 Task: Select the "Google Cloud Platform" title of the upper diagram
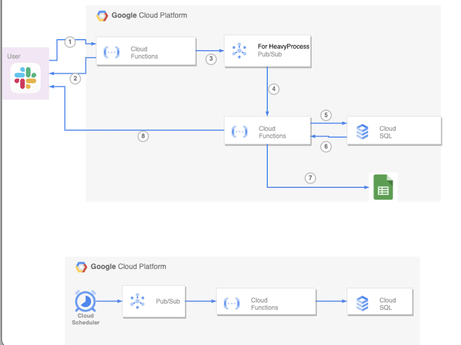tap(149, 15)
